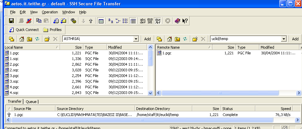Sort remote files by Remote Name header
Screen dimensions: 302x129
pos(184,47)
